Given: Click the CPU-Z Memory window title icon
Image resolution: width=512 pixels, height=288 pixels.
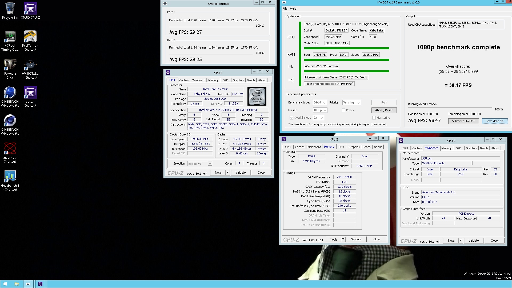Looking at the screenshot, I should [x=284, y=139].
